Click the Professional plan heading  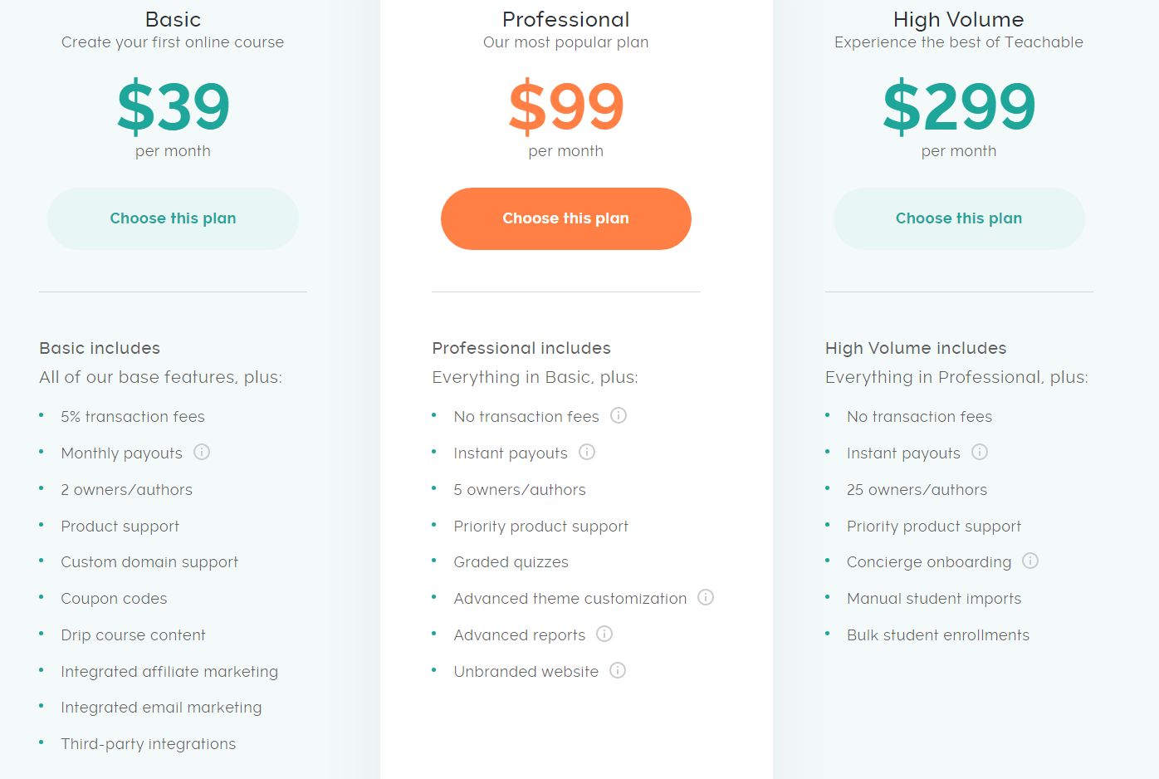[566, 19]
